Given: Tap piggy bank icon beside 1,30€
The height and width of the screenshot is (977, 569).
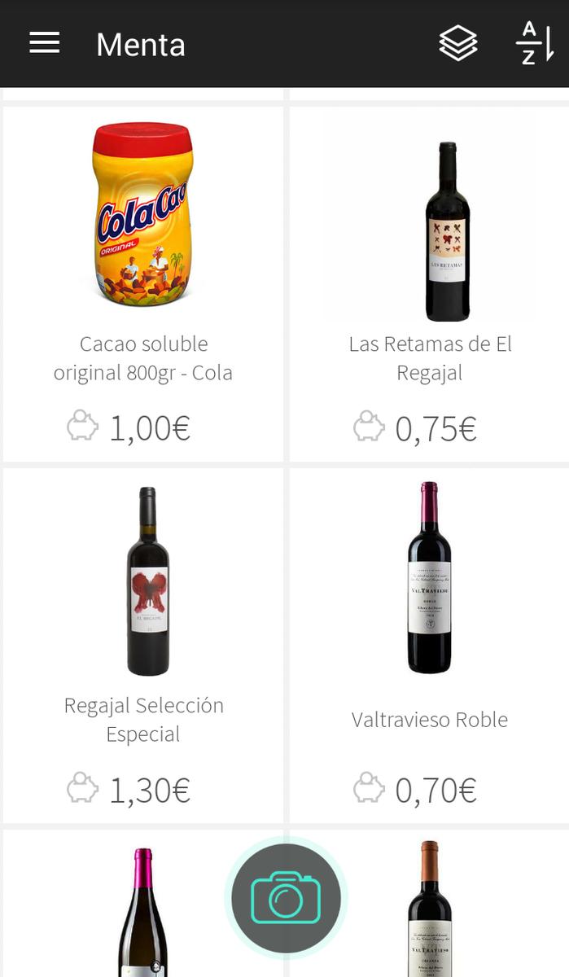Looking at the screenshot, I should (82, 788).
